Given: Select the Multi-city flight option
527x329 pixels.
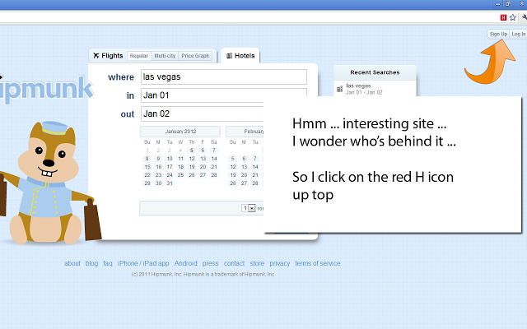Looking at the screenshot, I should [x=165, y=56].
